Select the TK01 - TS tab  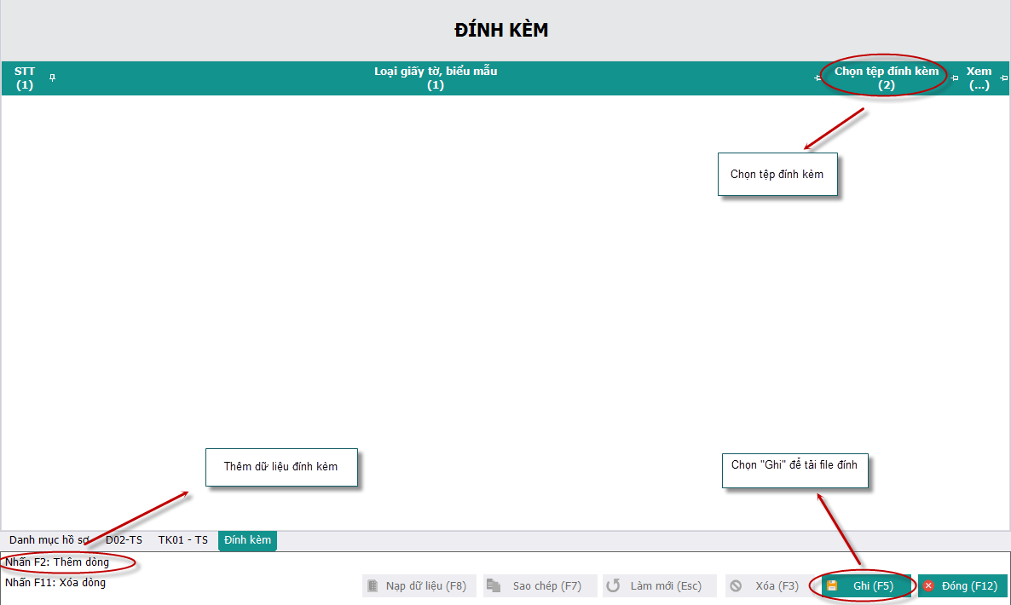[x=183, y=540]
